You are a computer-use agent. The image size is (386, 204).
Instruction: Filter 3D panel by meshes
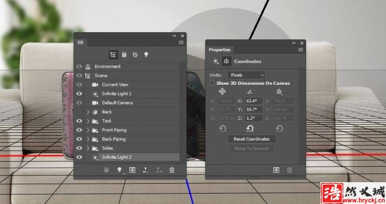pyautogui.click(x=124, y=55)
